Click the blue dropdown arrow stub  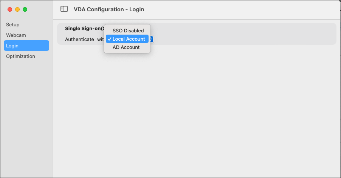pyautogui.click(x=151, y=39)
